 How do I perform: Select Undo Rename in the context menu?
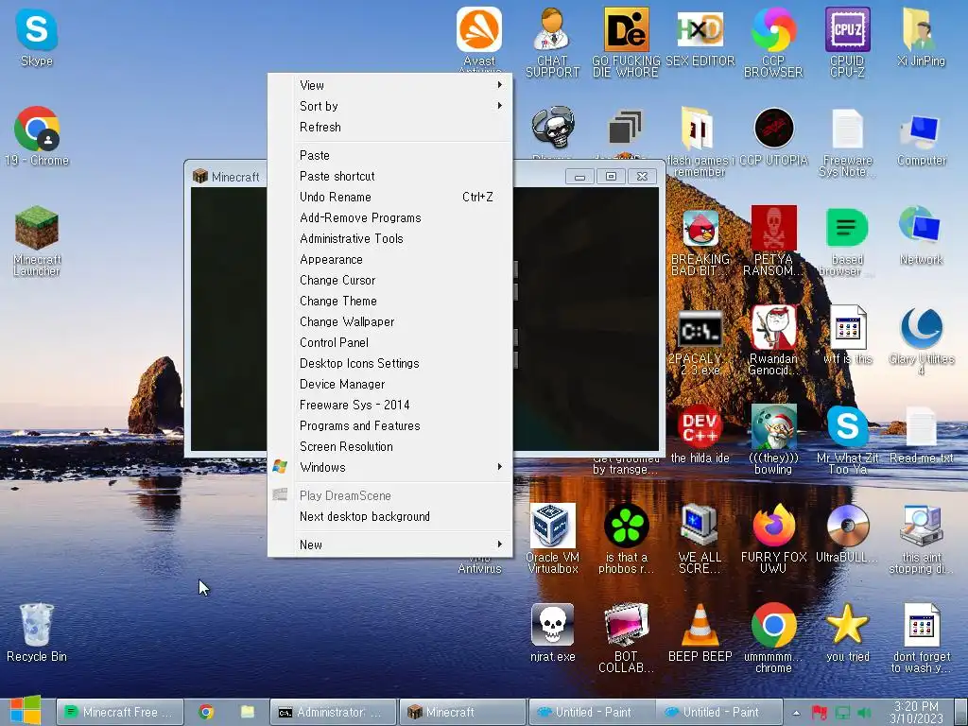click(x=390, y=197)
